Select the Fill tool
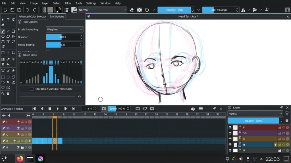 (x=8, y=64)
